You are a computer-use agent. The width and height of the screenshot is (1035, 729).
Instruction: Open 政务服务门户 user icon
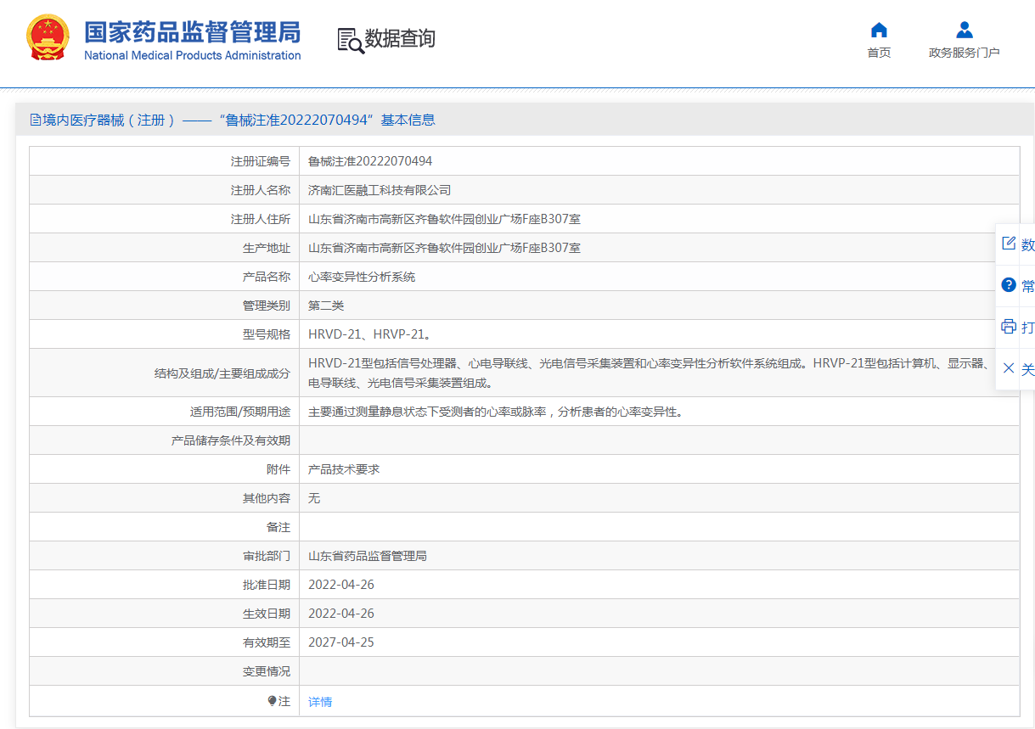(x=965, y=31)
